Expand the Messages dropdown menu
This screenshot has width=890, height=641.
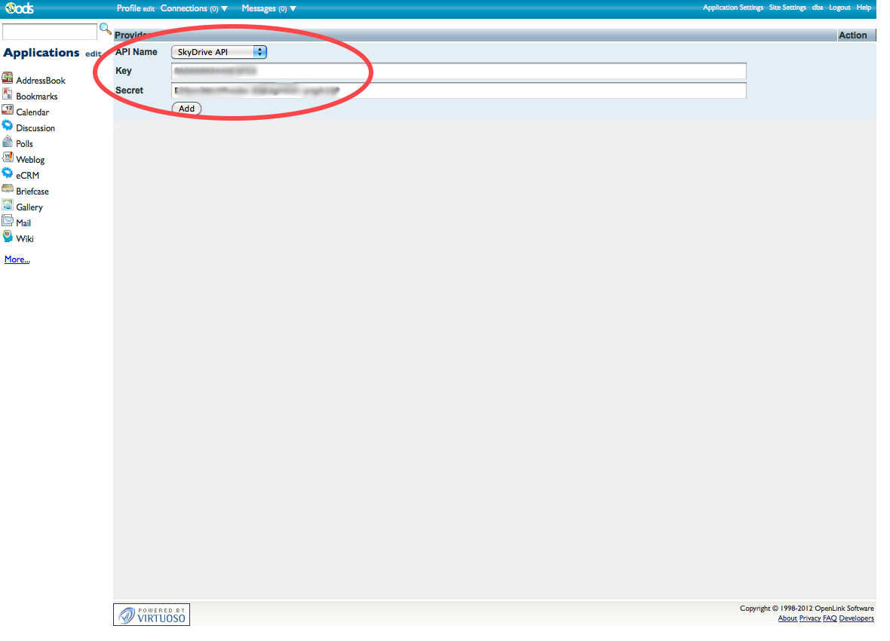[x=269, y=8]
